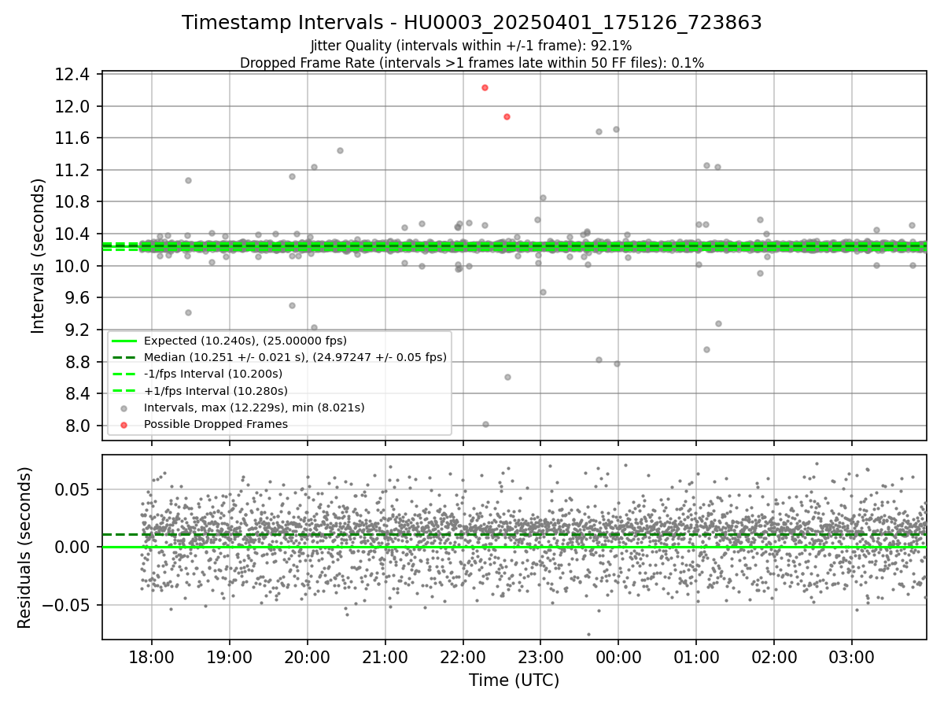The image size is (944, 708).
Task: Click the plot title "Timestamp Intervals - HU0003_20250401_175126_723863"
Action: pyautogui.click(x=472, y=23)
